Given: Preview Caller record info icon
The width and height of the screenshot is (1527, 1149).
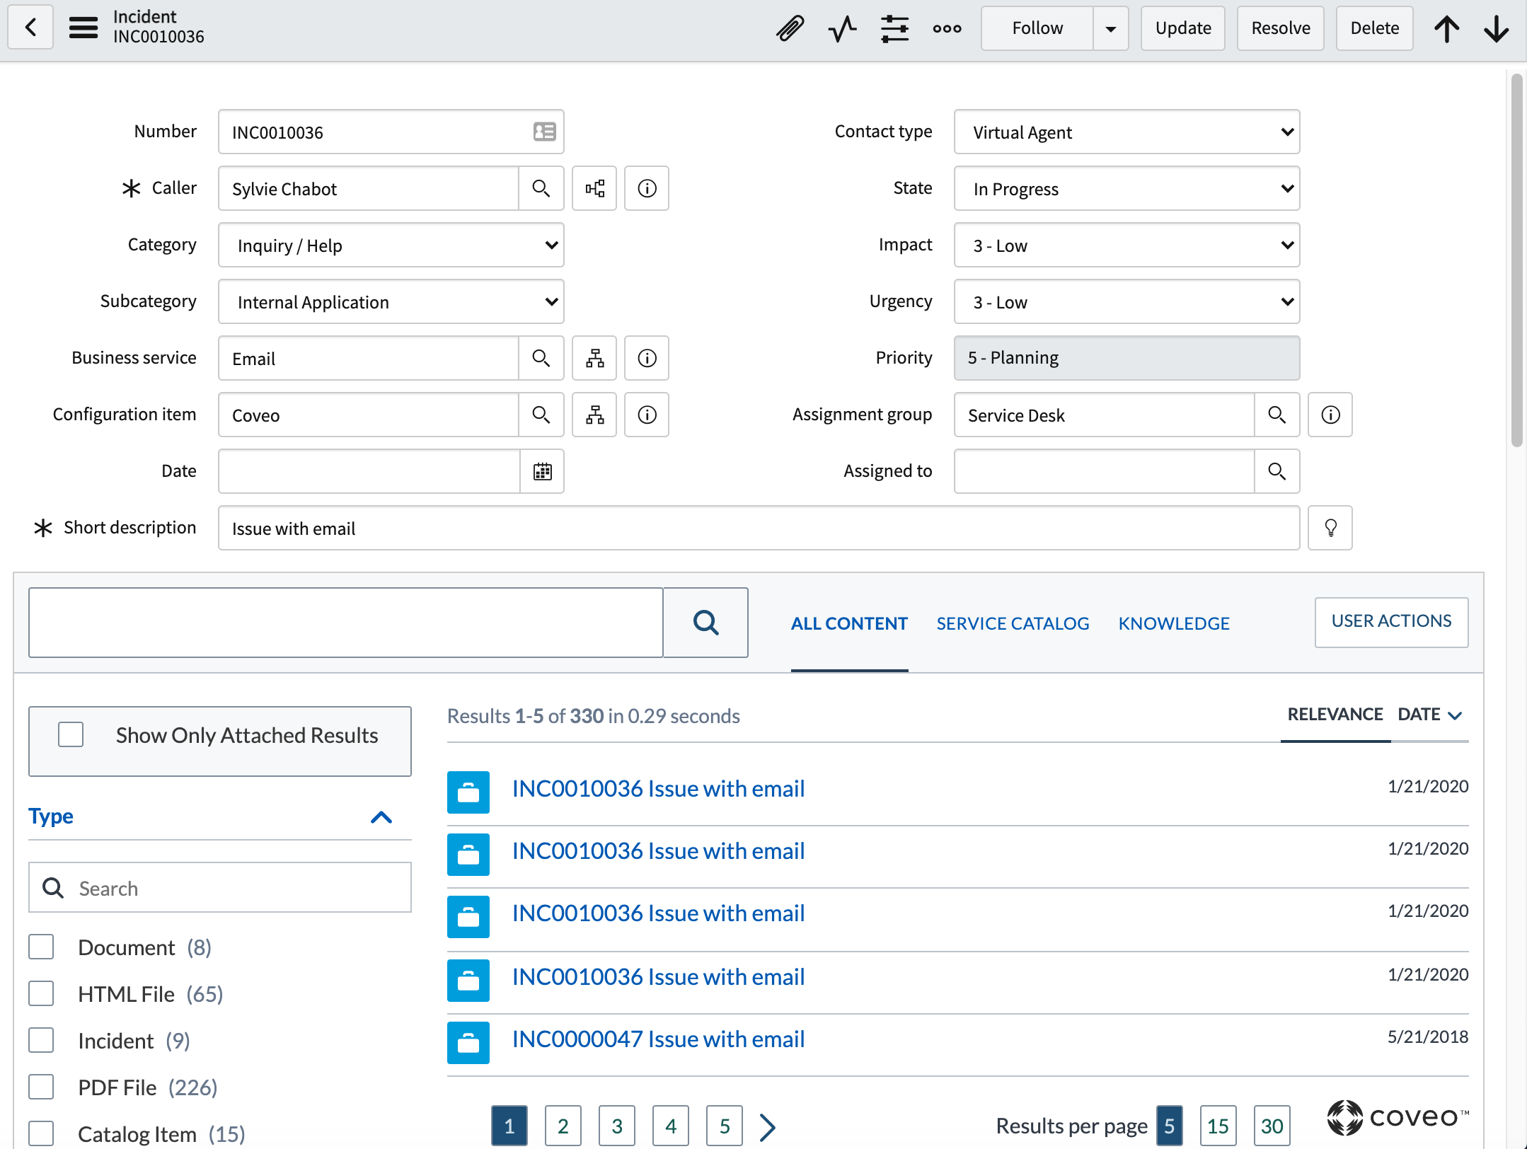Looking at the screenshot, I should (647, 188).
